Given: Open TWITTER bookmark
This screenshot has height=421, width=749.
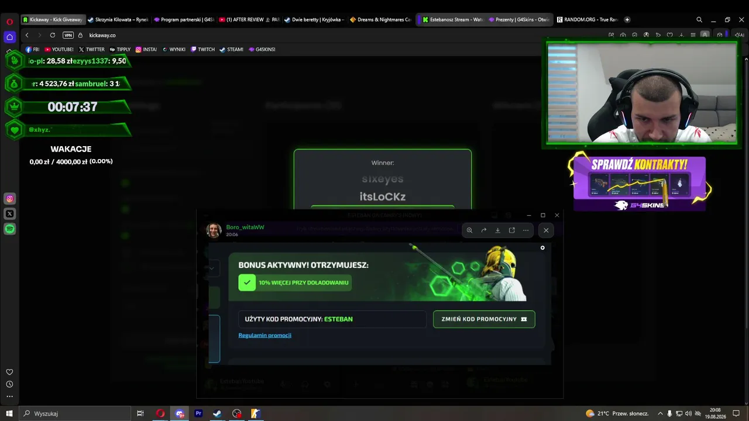Looking at the screenshot, I should 91,50.
